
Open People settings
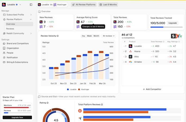[10, 53]
